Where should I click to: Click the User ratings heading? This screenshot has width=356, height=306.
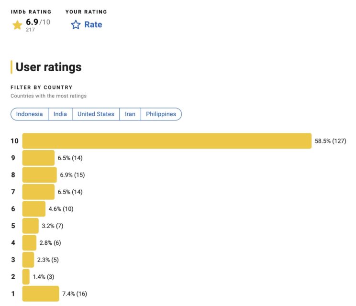48,67
